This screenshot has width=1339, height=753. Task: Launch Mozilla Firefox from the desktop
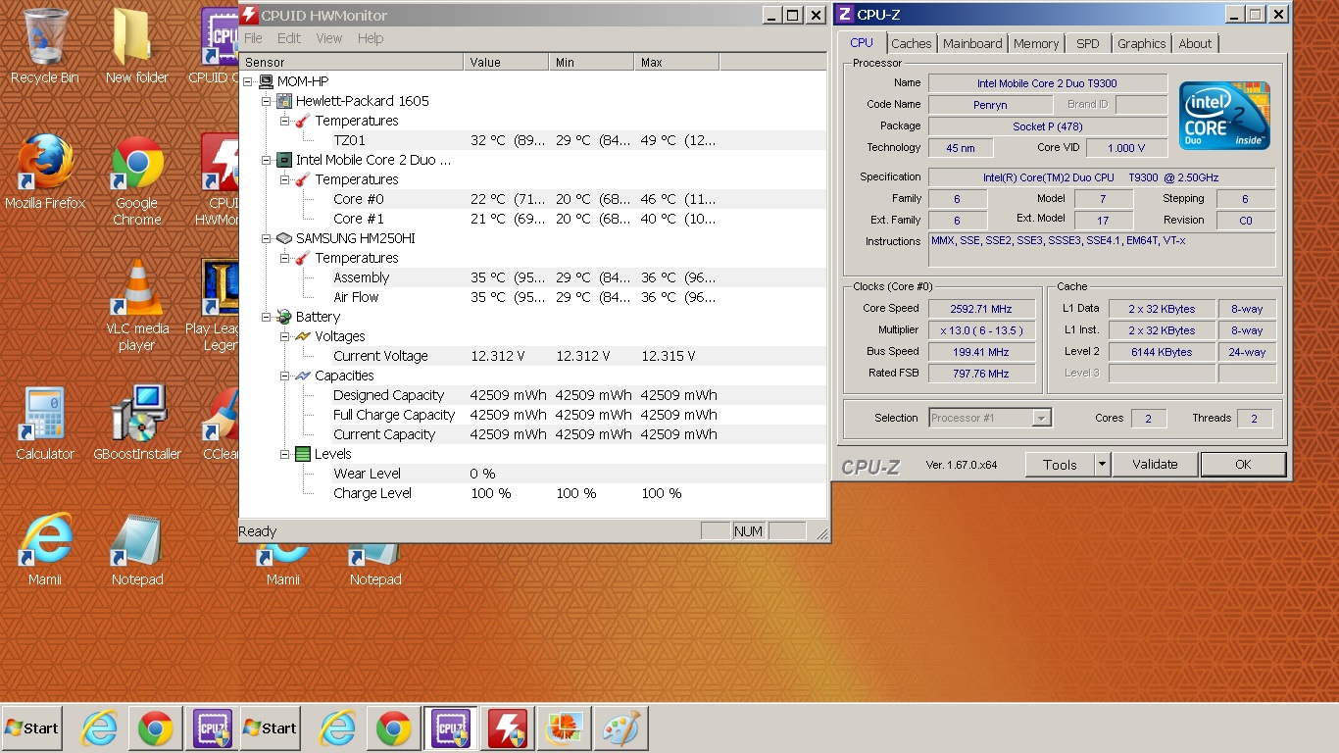coord(44,172)
